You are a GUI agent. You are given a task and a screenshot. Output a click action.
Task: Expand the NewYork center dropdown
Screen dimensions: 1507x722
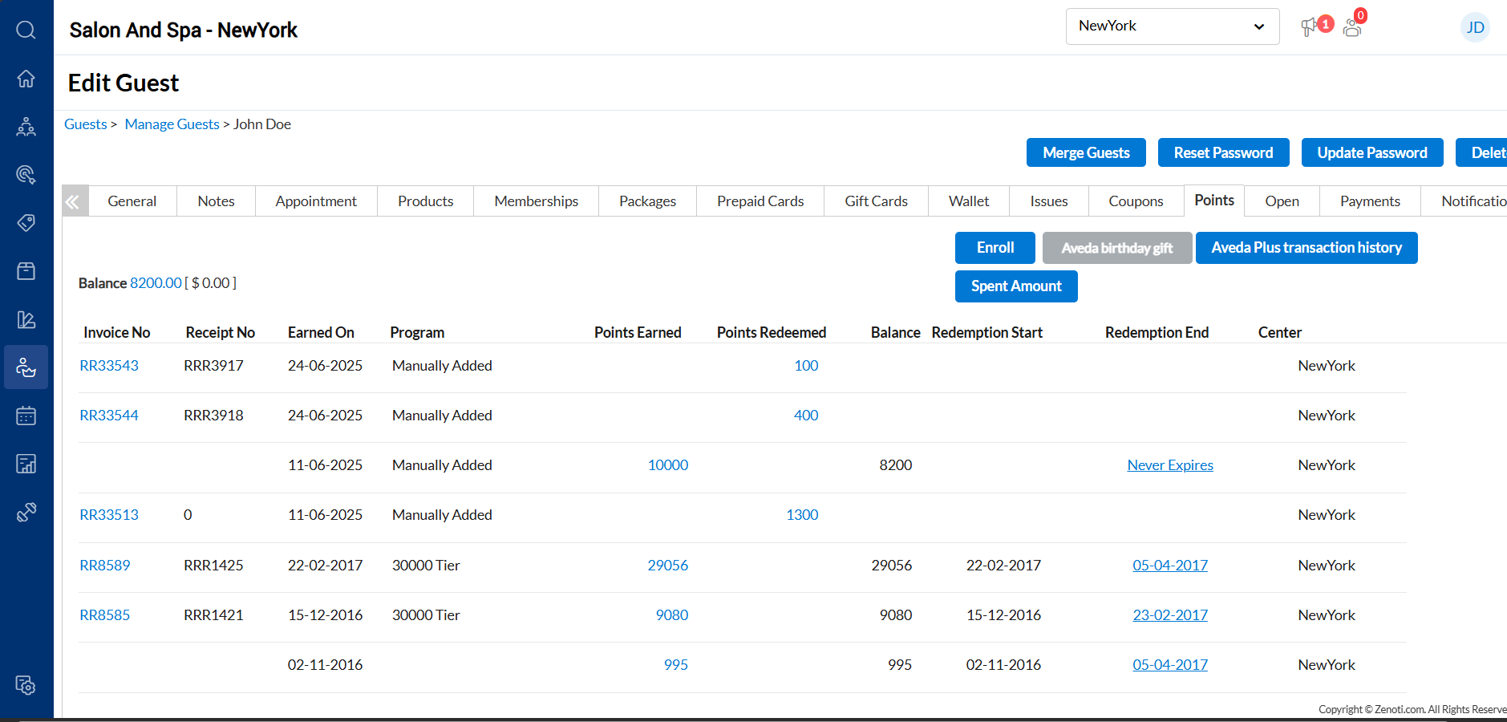1171,26
